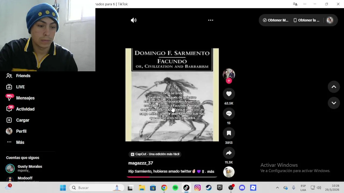Viewport: 344px width, 193px height.
Task: Open the Gusty Morales followed account
Action: (24, 168)
